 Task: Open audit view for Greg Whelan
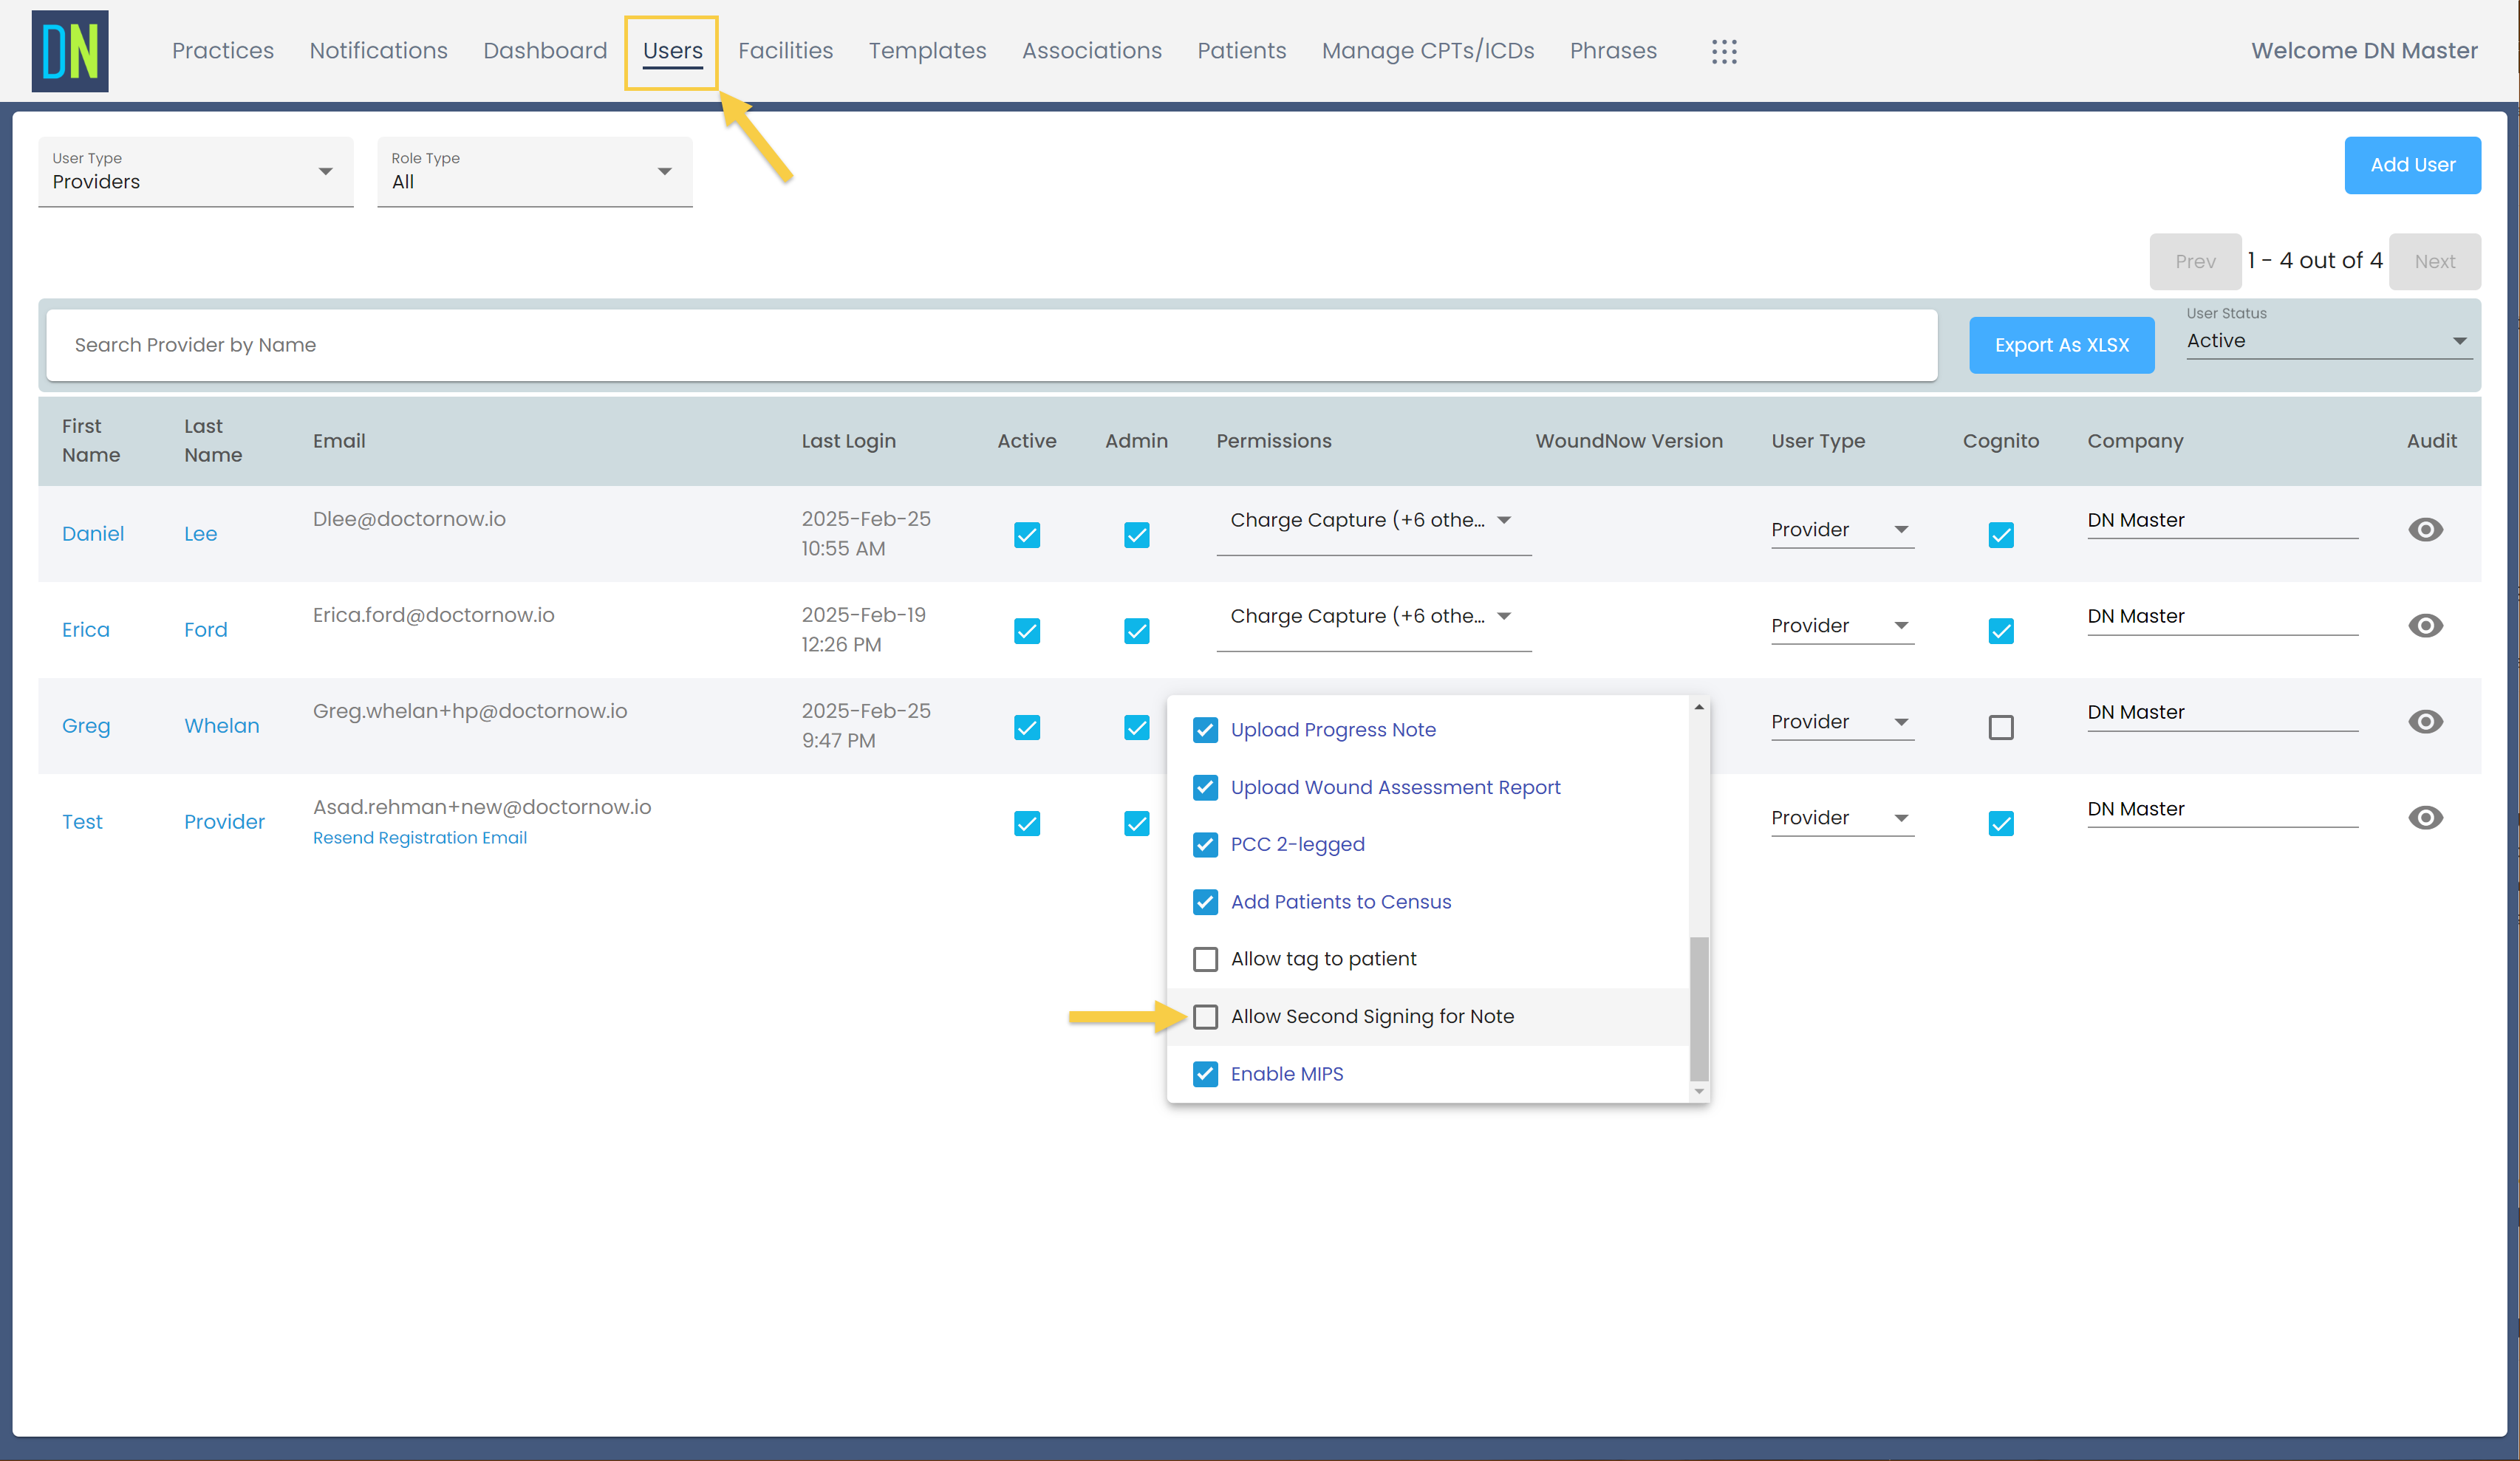pyautogui.click(x=2426, y=722)
